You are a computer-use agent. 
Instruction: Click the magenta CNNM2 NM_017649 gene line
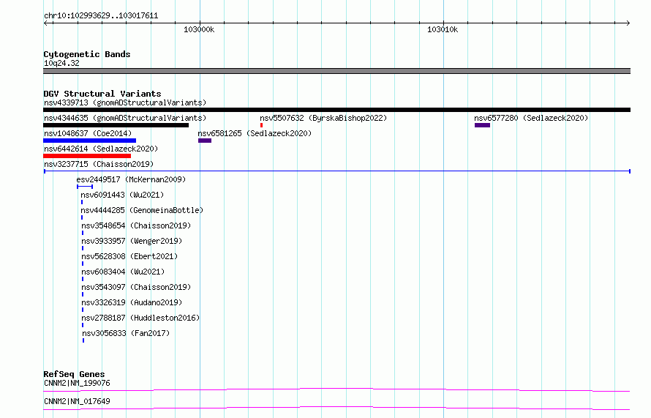336,408
